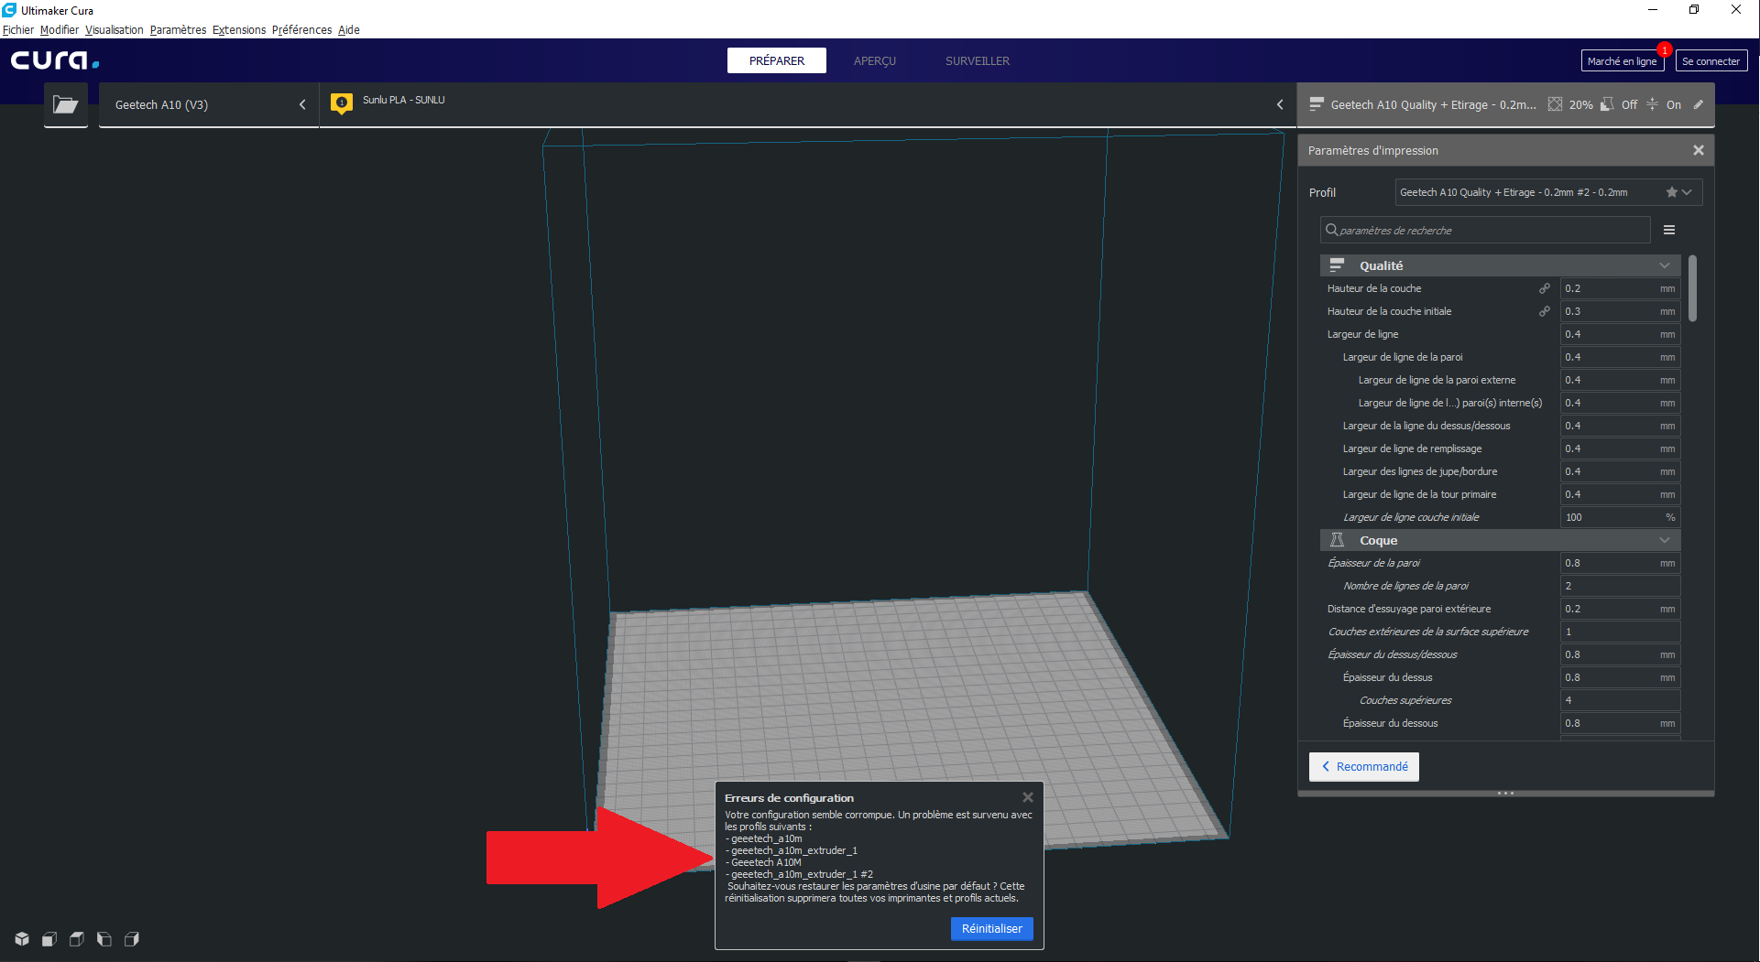Click the Réinitialiser button
1760x962 pixels.
(992, 928)
